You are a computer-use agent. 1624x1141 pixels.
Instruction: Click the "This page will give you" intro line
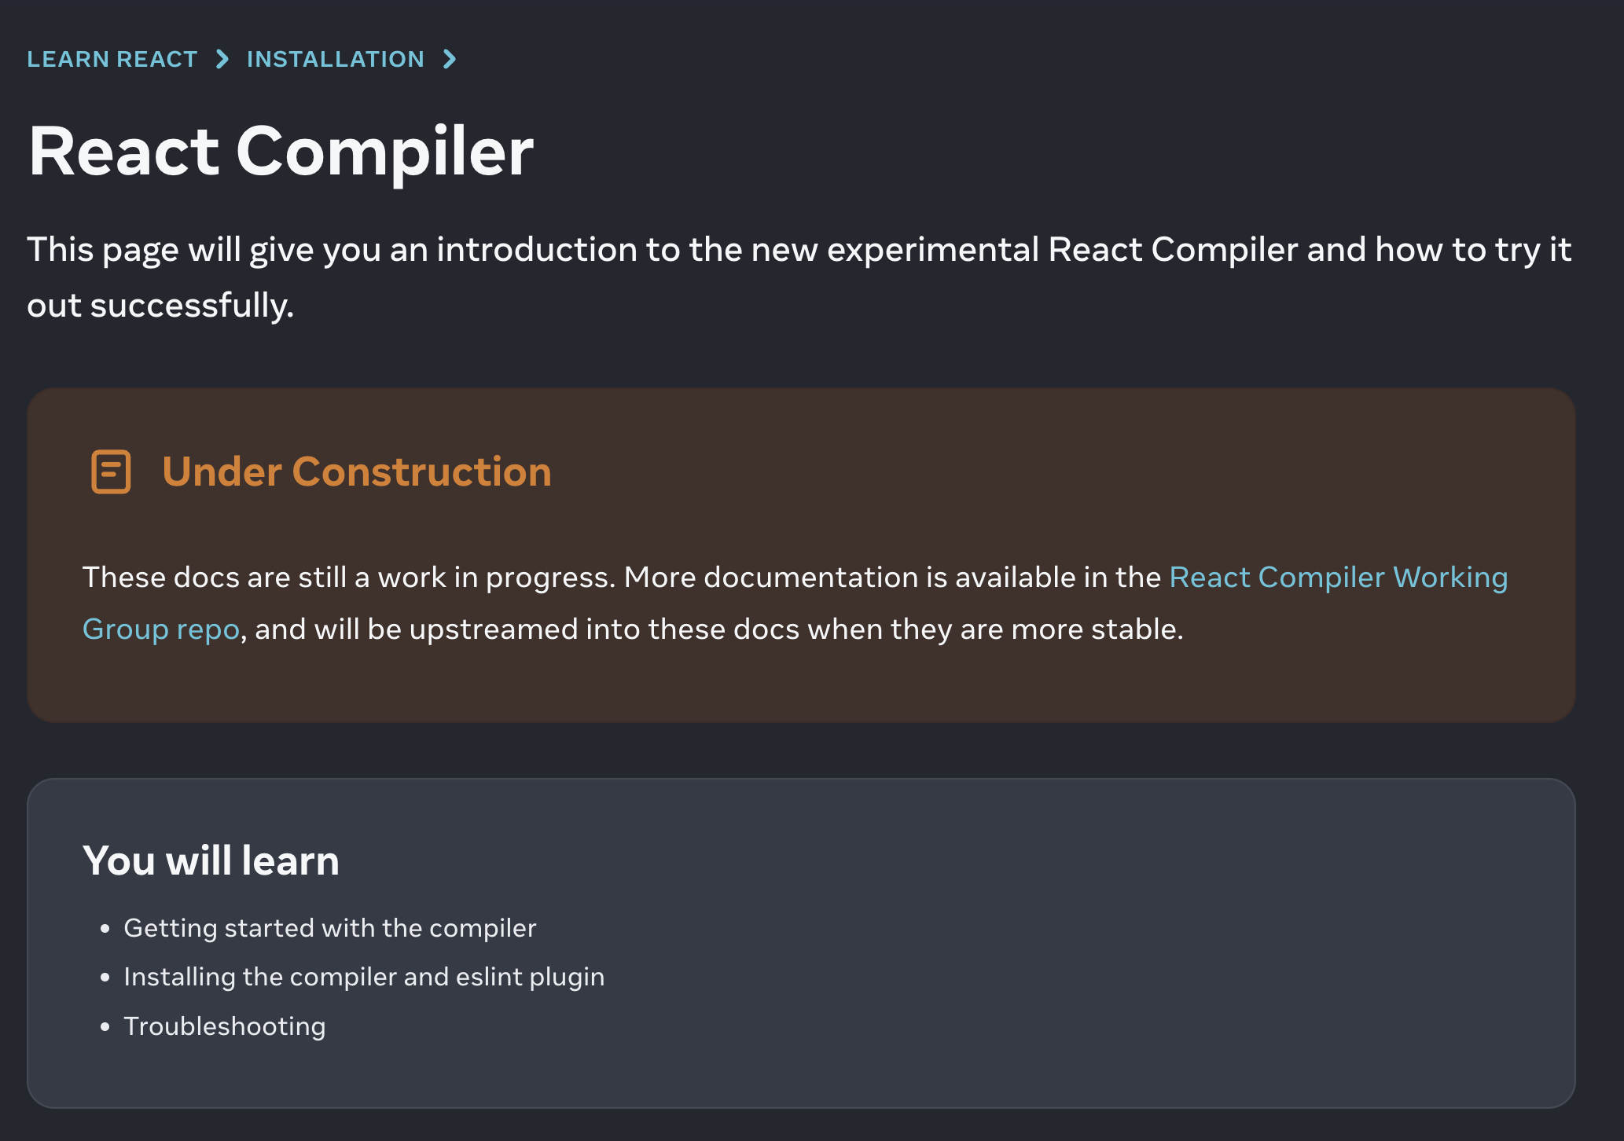pyautogui.click(x=799, y=250)
